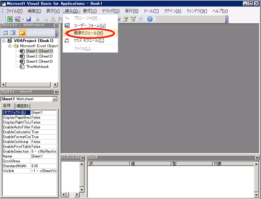Viewport: 261px width, 199px height.
Task: Click EnableSelection xlNoRestrictions value
Action: tap(44, 151)
